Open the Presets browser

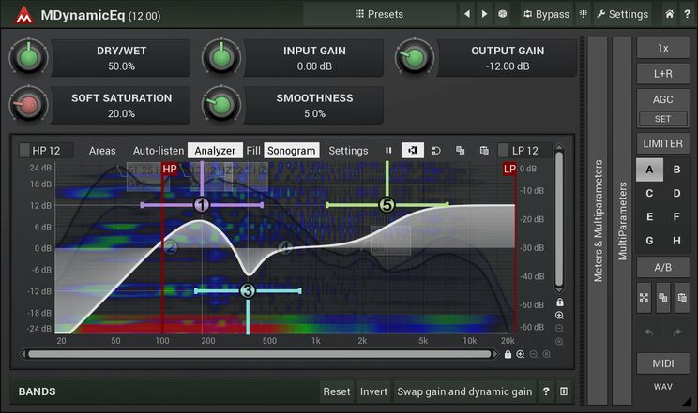click(379, 14)
